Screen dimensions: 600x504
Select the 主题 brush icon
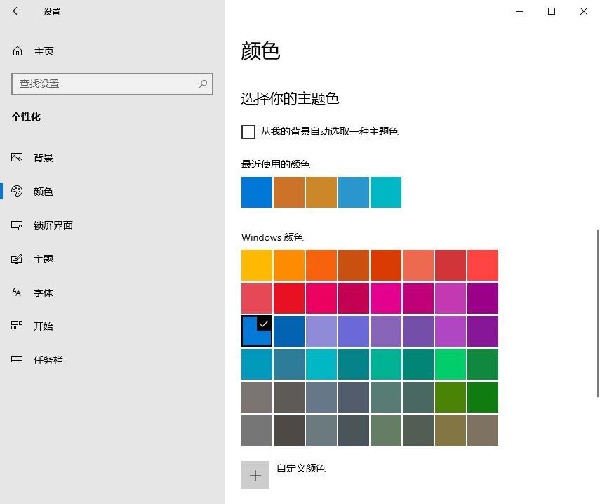click(x=17, y=259)
